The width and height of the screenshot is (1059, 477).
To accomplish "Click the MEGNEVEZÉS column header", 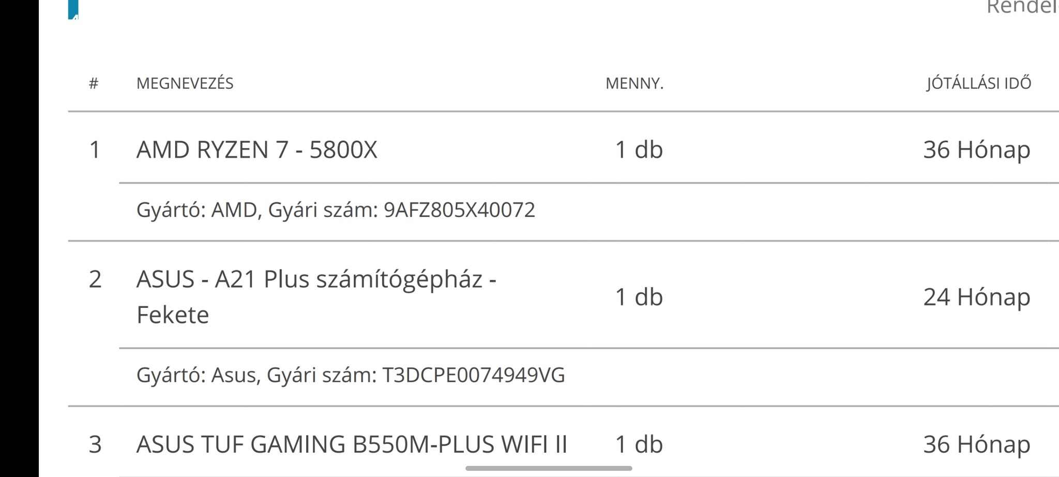I will 185,83.
